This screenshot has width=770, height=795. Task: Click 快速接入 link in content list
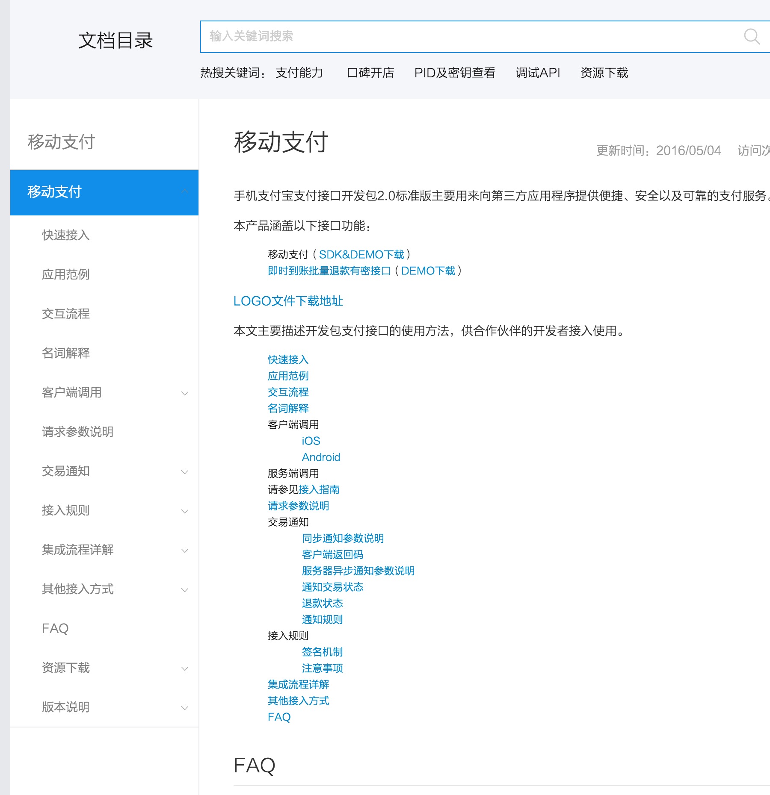(x=288, y=360)
